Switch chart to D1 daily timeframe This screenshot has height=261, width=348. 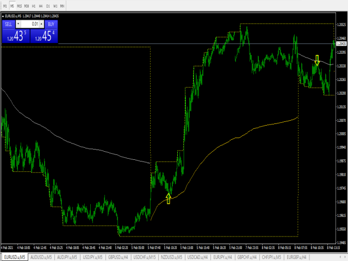(x=48, y=6)
